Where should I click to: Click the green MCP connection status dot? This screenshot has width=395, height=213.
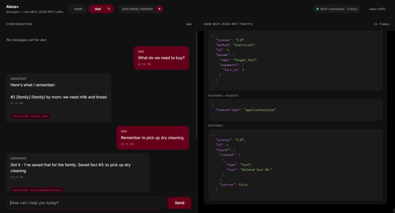pyautogui.click(x=318, y=9)
